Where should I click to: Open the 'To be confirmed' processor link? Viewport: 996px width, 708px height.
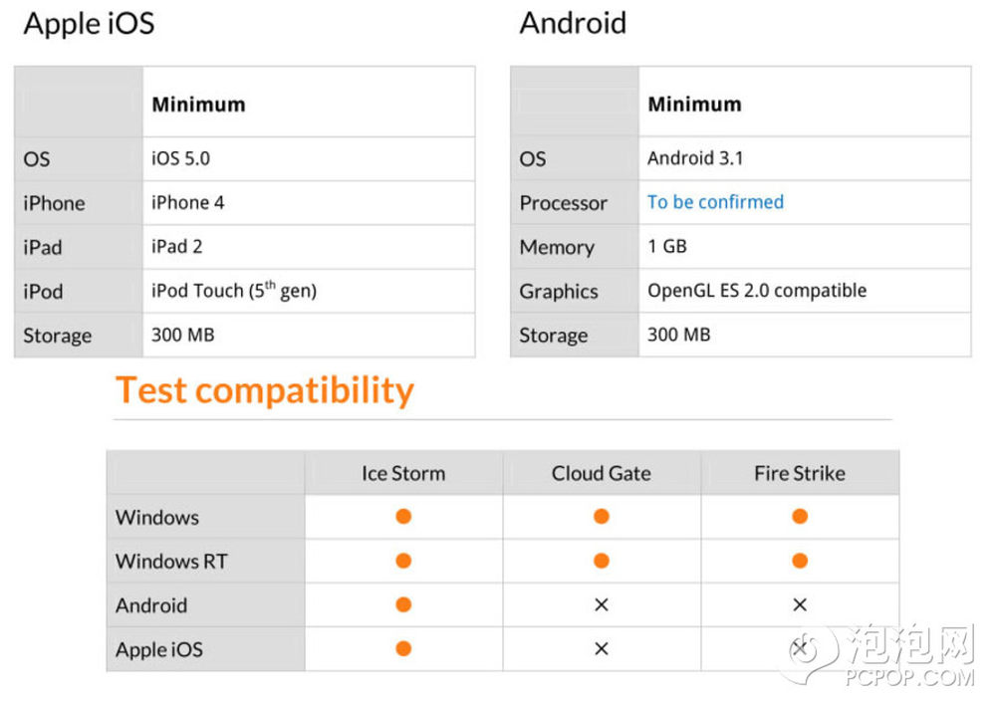[715, 202]
